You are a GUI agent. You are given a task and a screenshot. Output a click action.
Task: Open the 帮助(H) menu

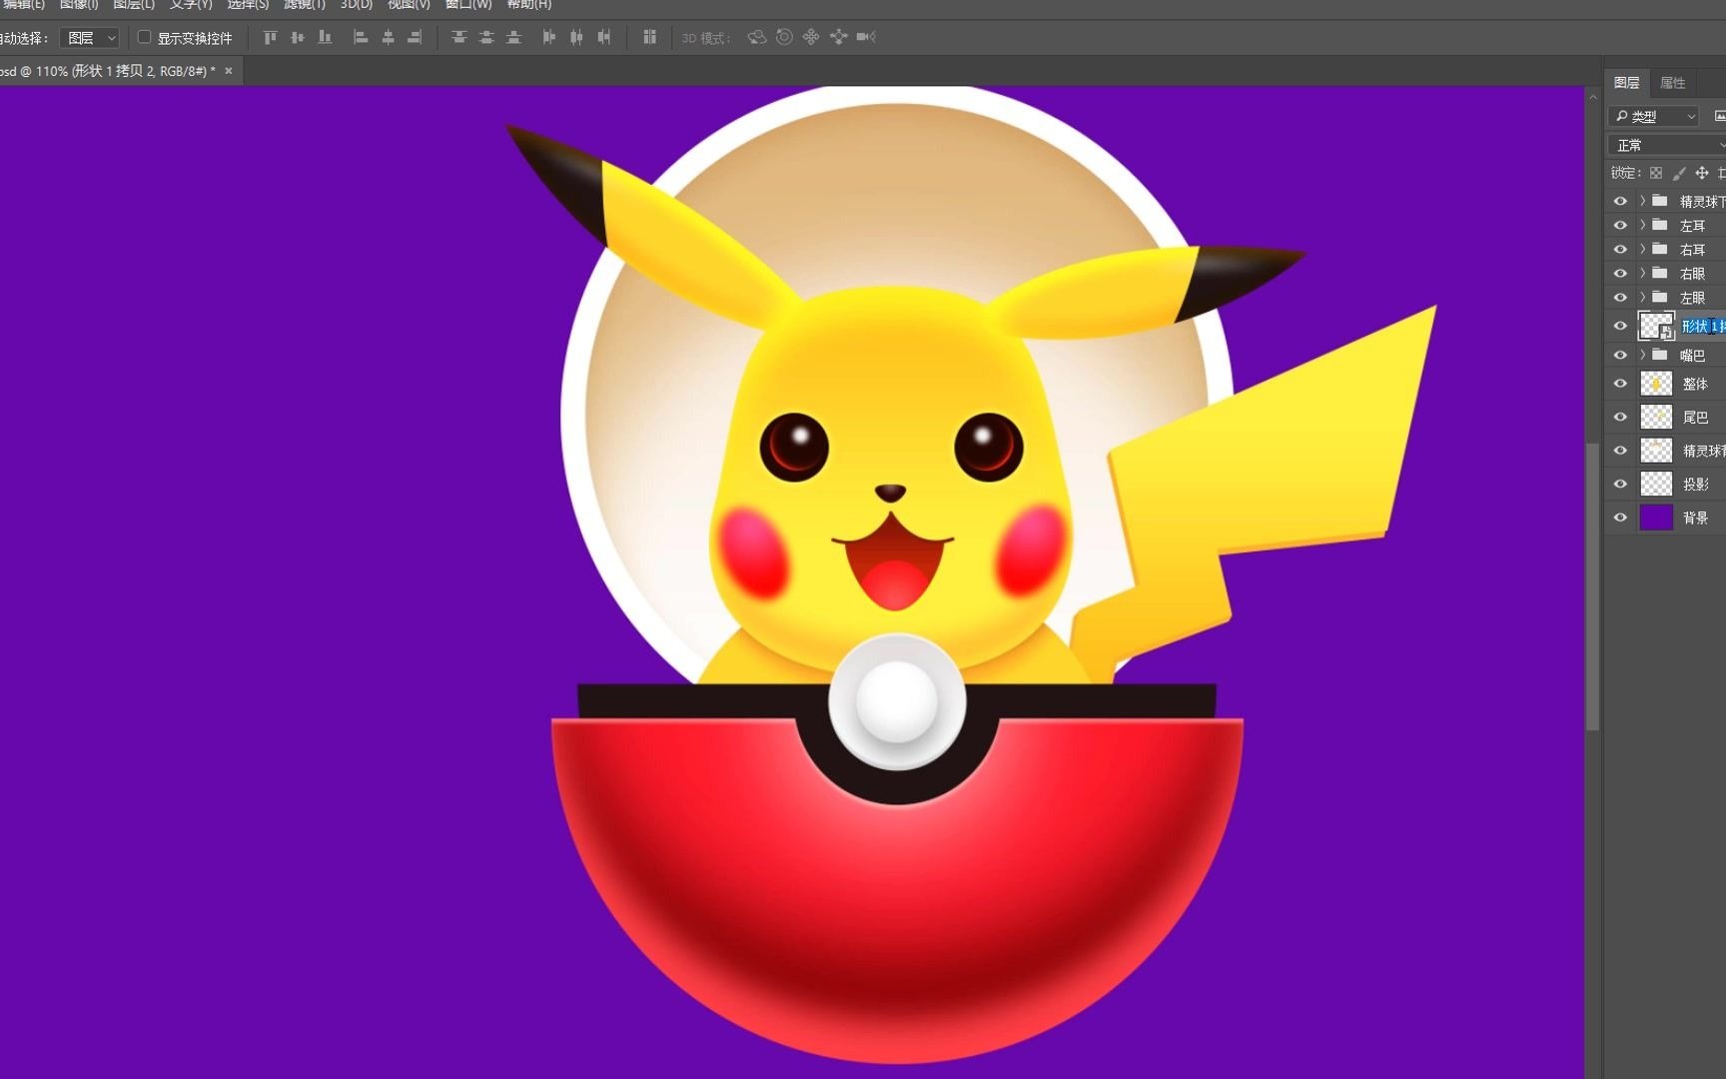[528, 5]
